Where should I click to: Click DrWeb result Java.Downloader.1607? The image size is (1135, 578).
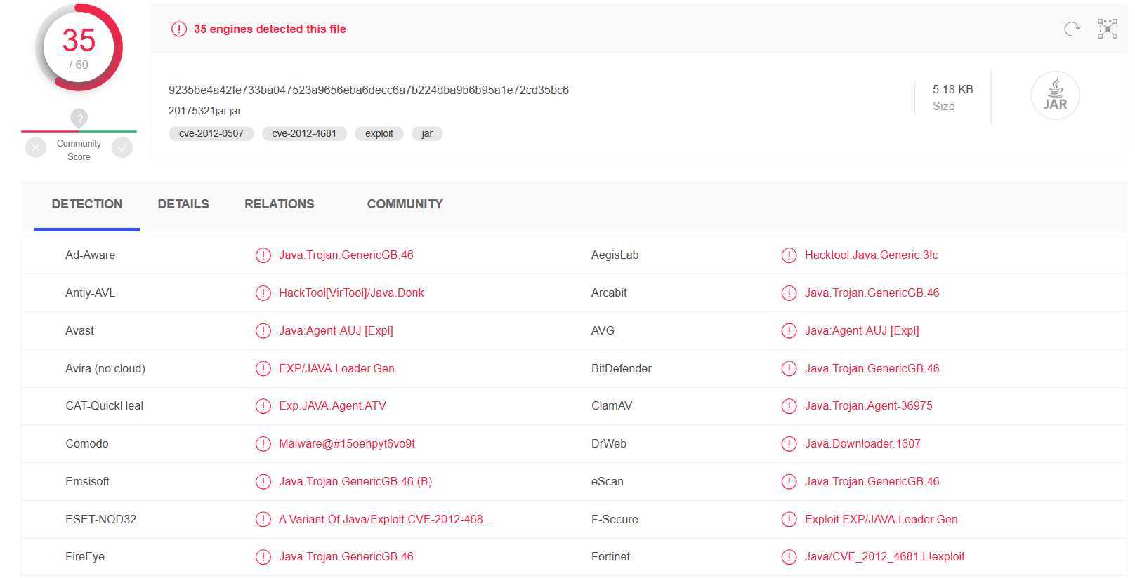tap(862, 444)
